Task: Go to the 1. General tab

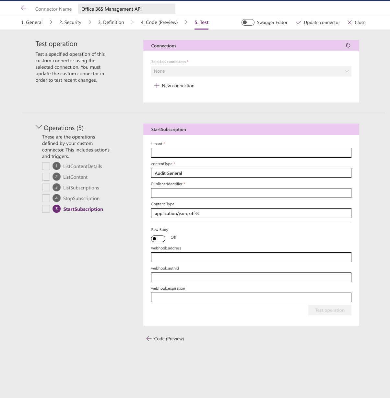Action: coord(31,22)
